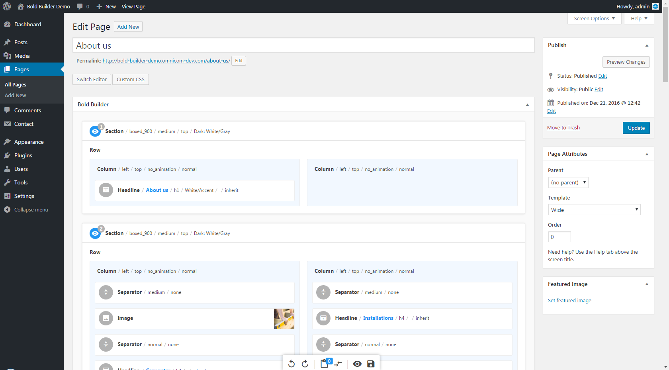Toggle visibility of Section 2
Screen dimensions: 669x370
pos(95,233)
